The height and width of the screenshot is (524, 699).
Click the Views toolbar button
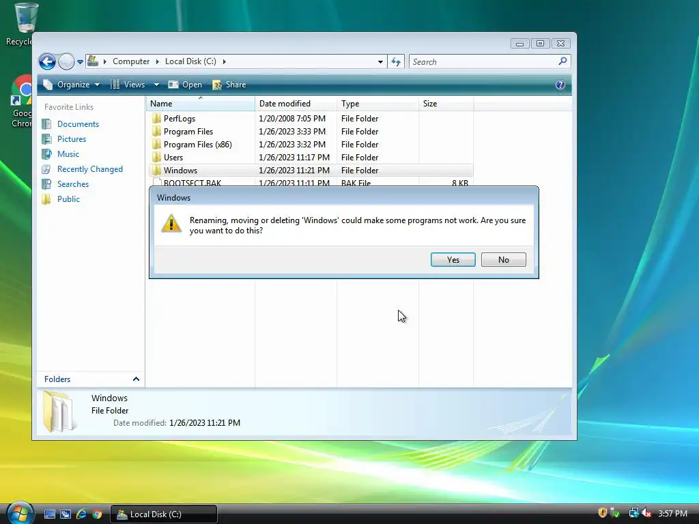pyautogui.click(x=128, y=85)
